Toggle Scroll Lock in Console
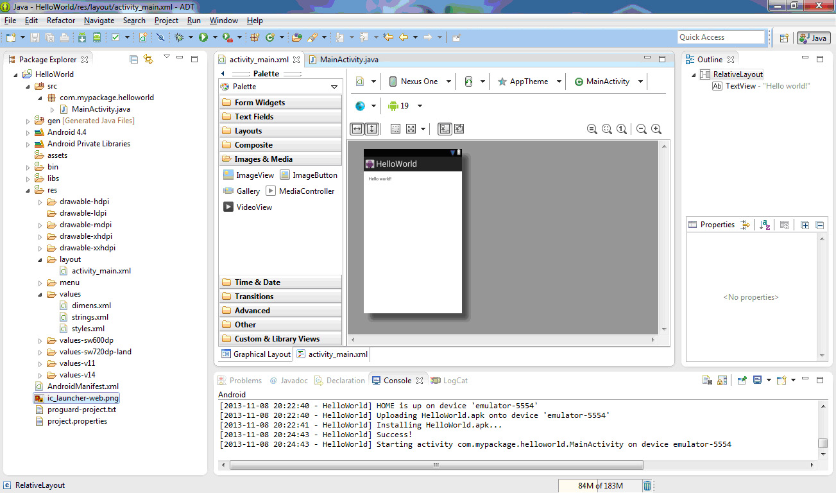 722,380
